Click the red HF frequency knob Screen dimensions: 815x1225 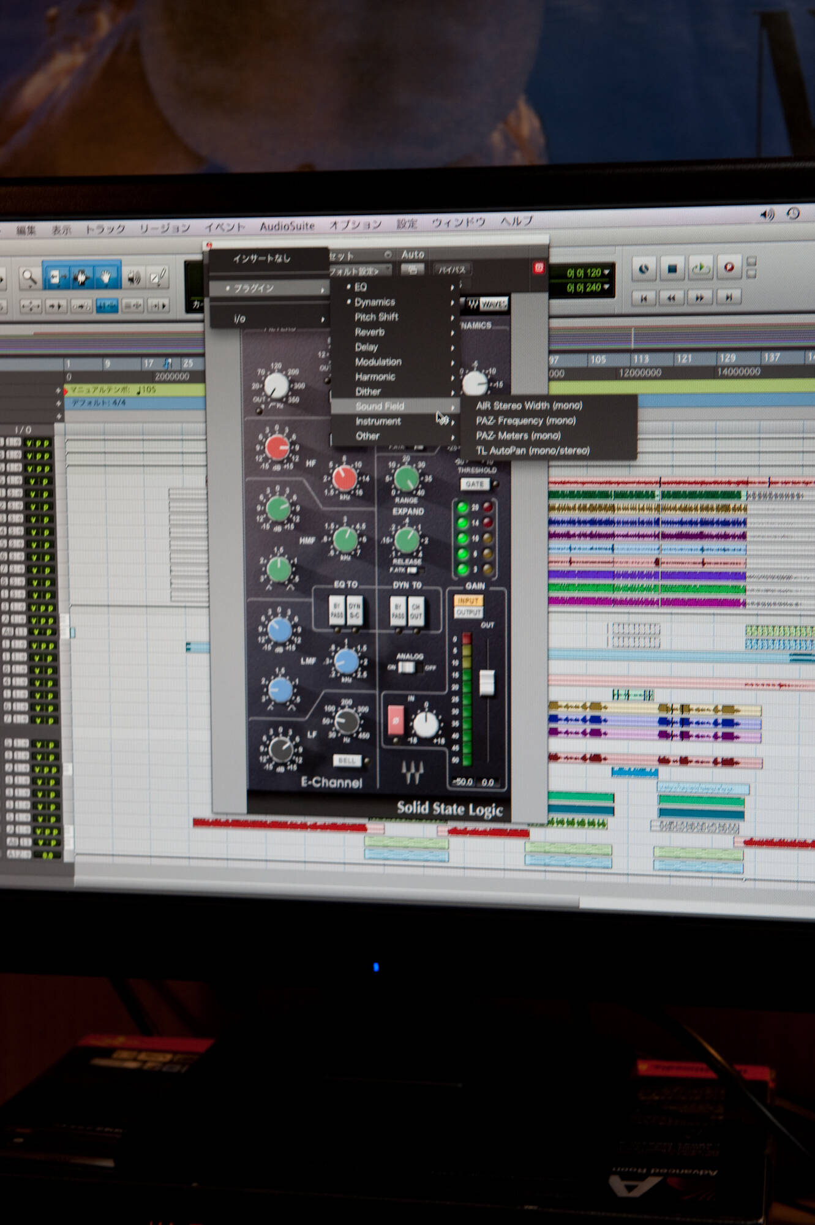tap(345, 478)
